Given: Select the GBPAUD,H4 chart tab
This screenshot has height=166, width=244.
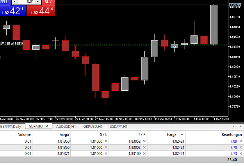Looking at the screenshot, I should (x=38, y=126).
